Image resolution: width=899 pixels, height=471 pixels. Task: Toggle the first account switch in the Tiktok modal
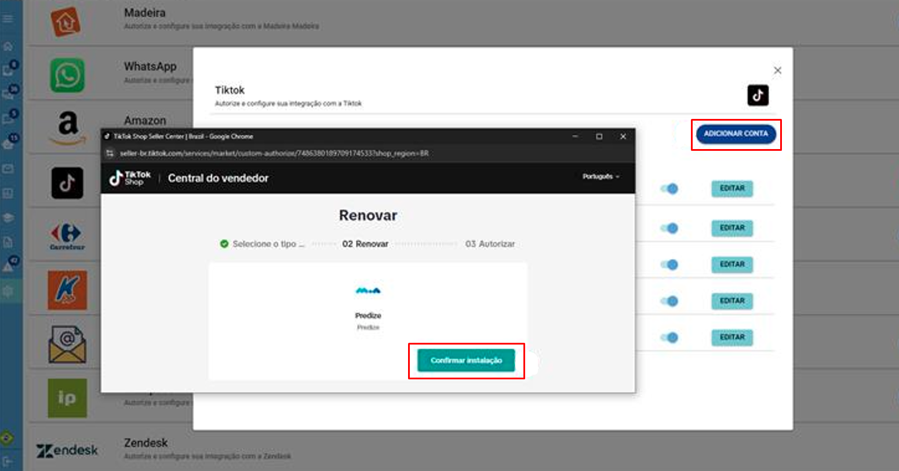669,189
